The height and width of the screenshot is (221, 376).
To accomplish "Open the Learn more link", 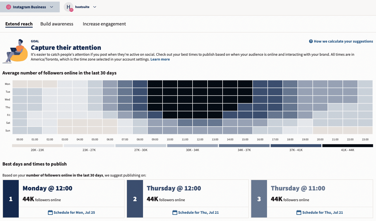I will [160, 59].
